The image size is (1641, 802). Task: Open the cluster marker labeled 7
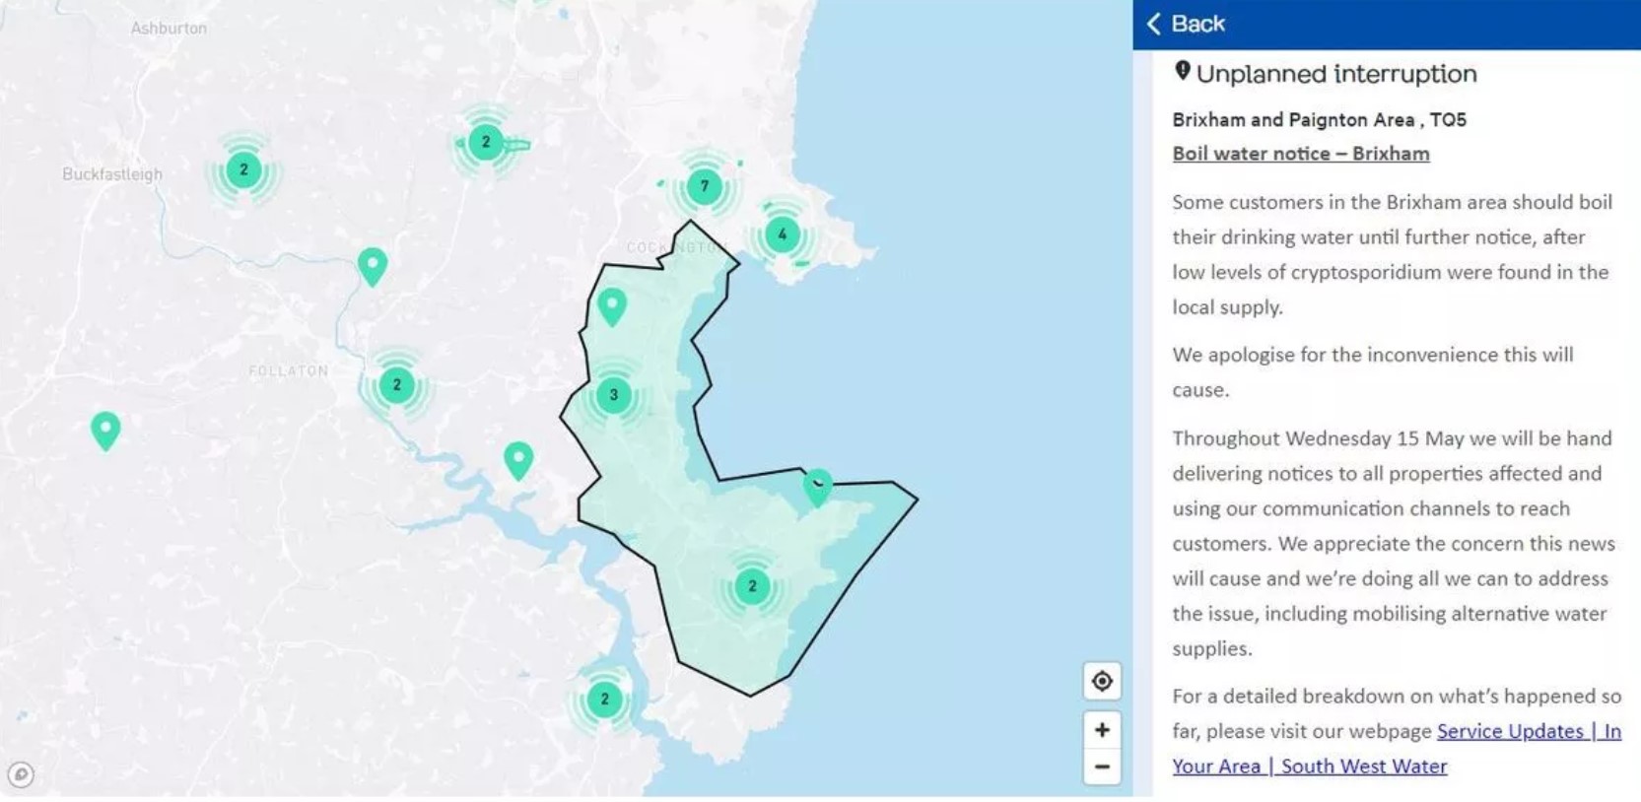704,186
